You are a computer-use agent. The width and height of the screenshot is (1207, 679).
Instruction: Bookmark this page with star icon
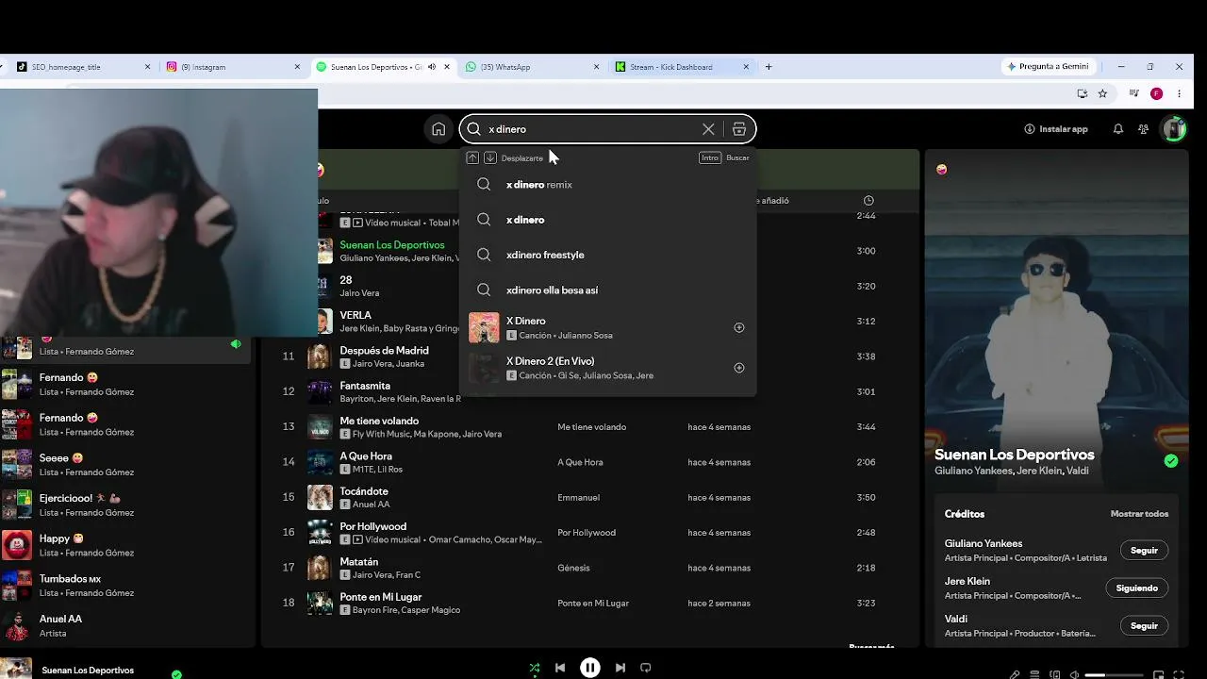(x=1102, y=93)
